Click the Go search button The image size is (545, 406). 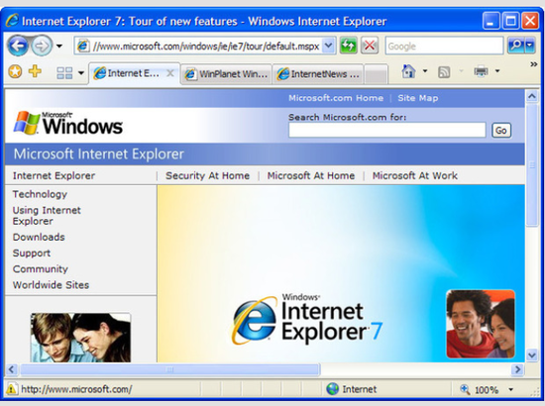[501, 131]
